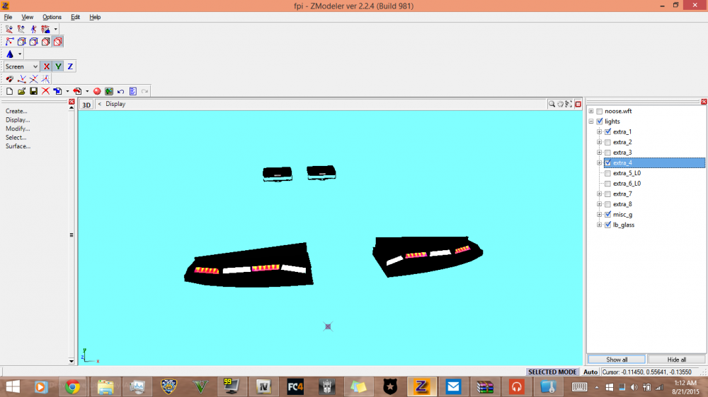This screenshot has height=397, width=708.
Task: Collapse the lights tree node
Action: point(591,122)
